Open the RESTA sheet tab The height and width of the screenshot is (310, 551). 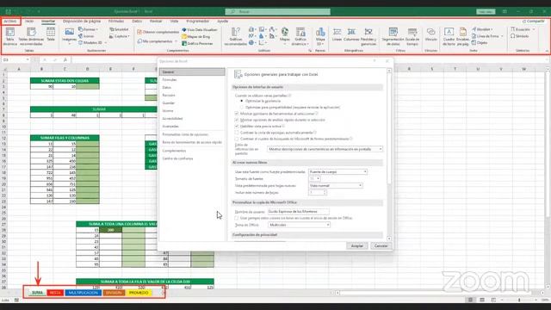pyautogui.click(x=55, y=293)
